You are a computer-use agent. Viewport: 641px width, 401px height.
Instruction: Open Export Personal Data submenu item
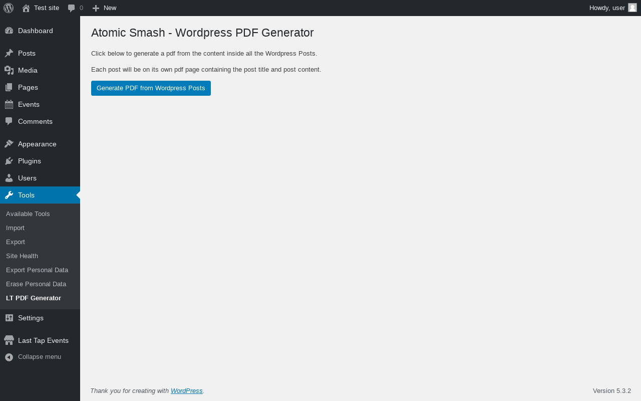tap(37, 270)
